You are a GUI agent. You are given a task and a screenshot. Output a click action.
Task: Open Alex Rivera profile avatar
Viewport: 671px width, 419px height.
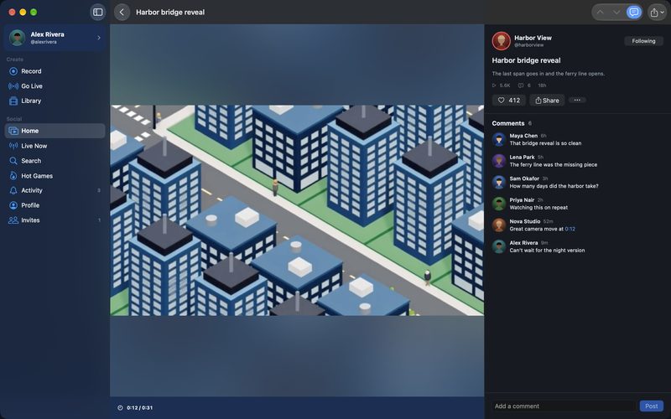click(17, 38)
